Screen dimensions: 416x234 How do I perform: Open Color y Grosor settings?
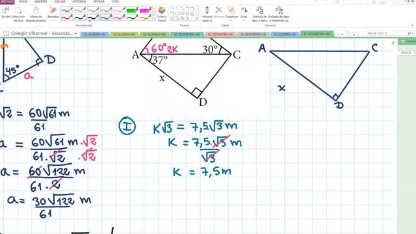[x=162, y=14]
